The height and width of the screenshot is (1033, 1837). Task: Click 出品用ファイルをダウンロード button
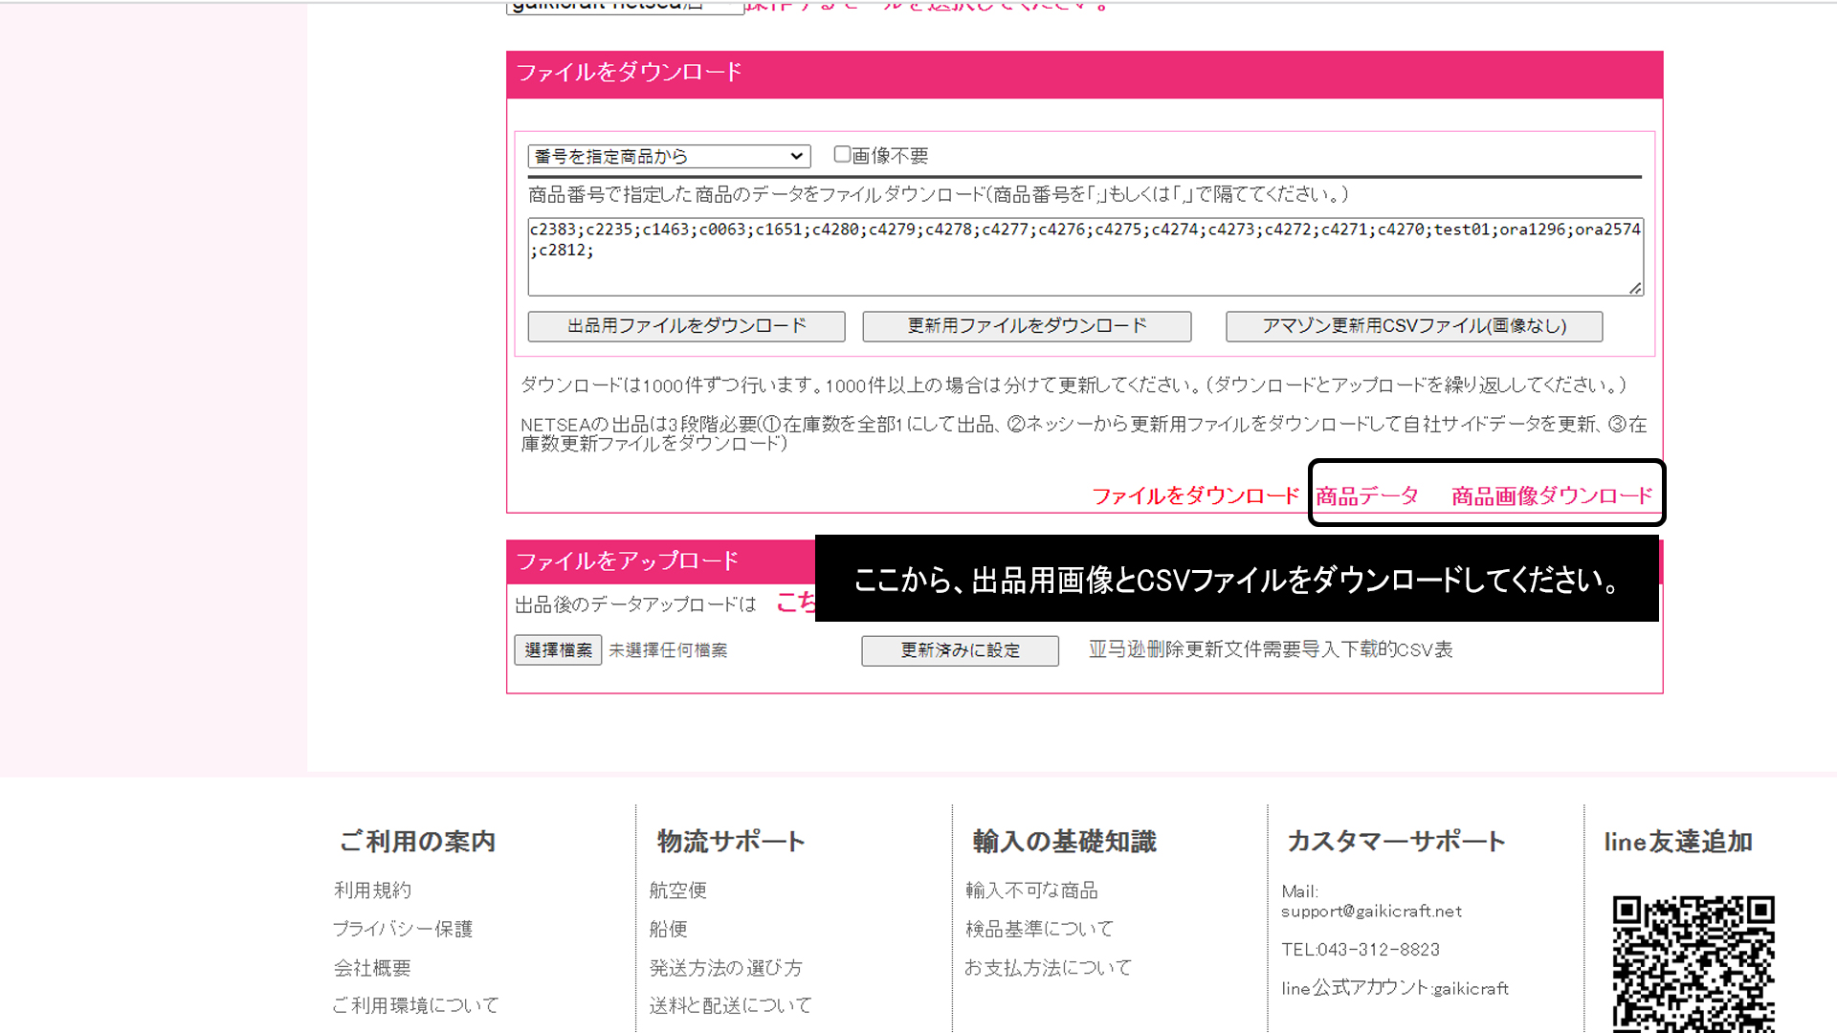[686, 326]
